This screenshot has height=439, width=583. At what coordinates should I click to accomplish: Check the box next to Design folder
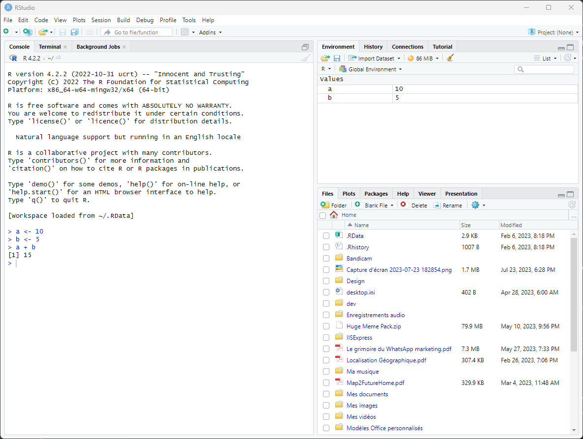[326, 281]
